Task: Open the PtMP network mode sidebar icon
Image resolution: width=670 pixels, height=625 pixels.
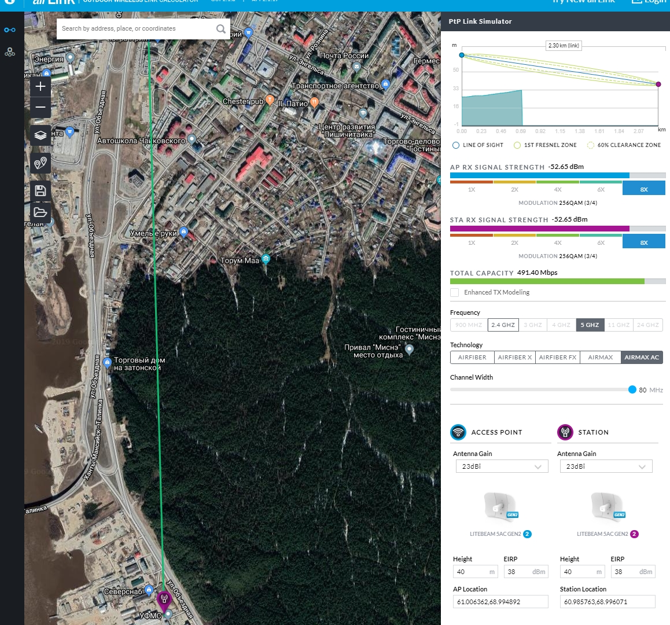Action: 10,52
